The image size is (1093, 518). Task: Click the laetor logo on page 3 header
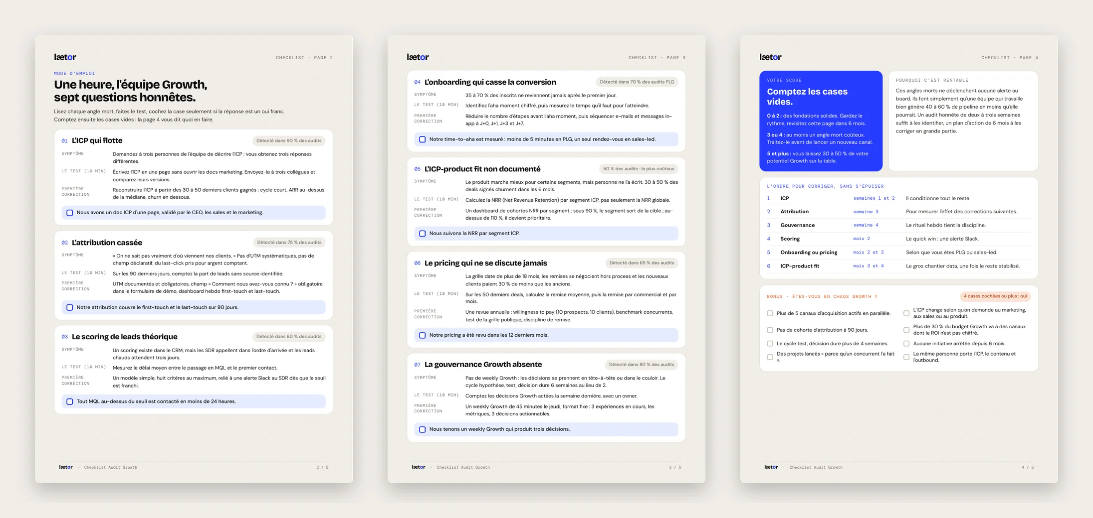pos(418,57)
